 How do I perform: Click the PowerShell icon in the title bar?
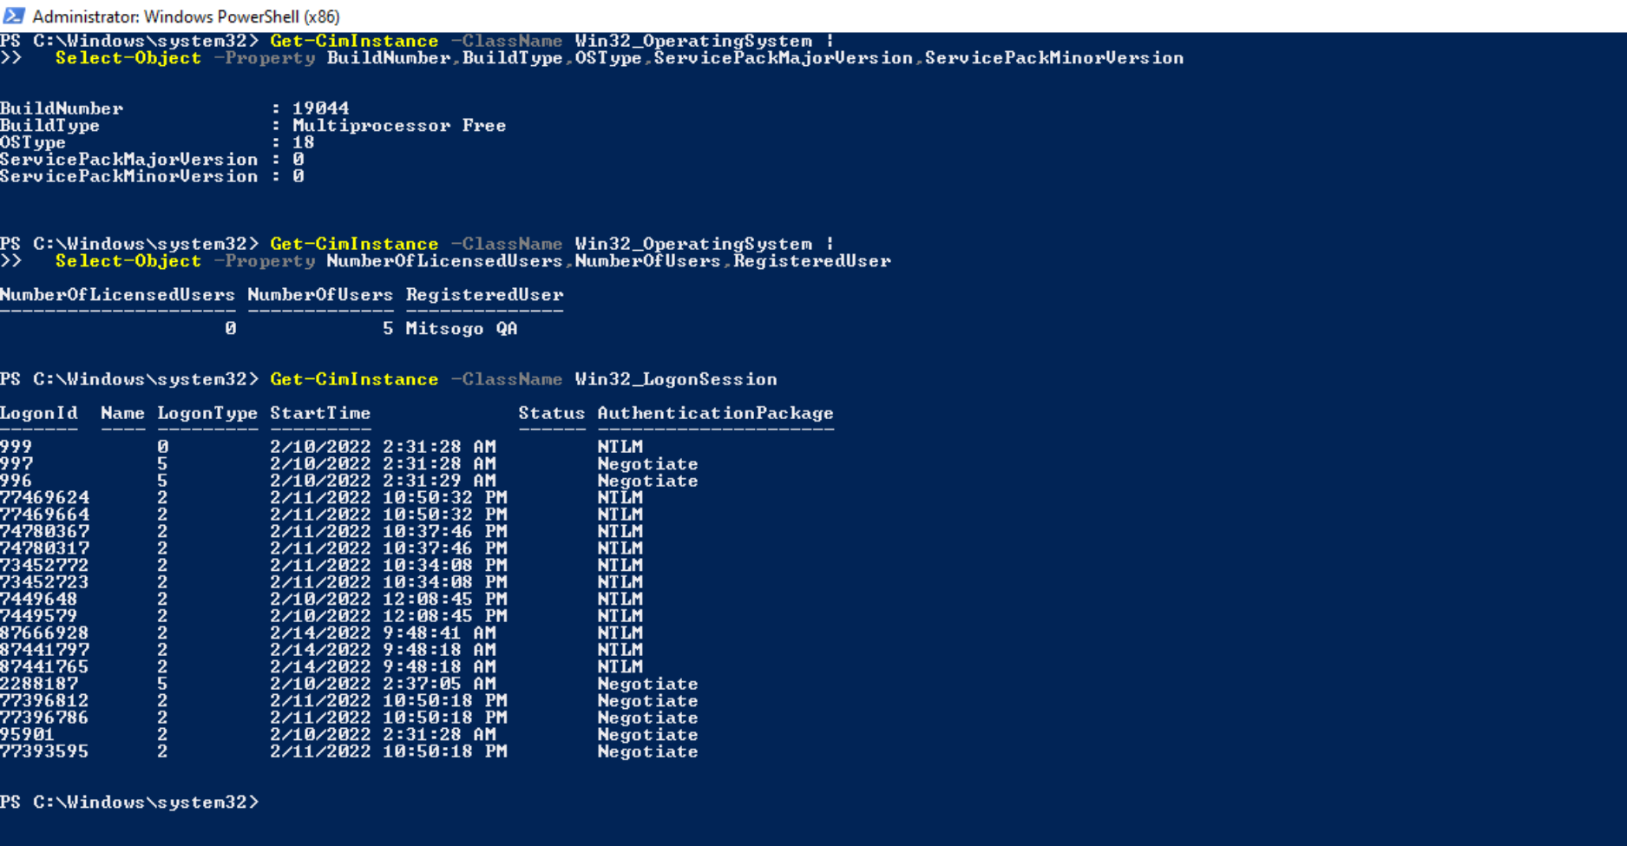click(x=12, y=16)
